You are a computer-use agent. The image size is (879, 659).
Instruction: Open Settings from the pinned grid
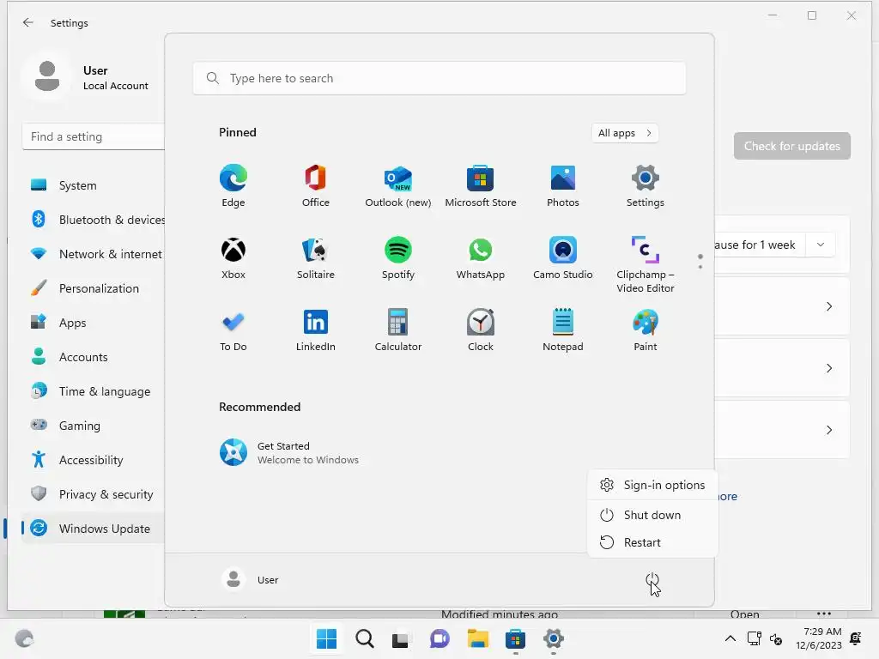coord(646,186)
